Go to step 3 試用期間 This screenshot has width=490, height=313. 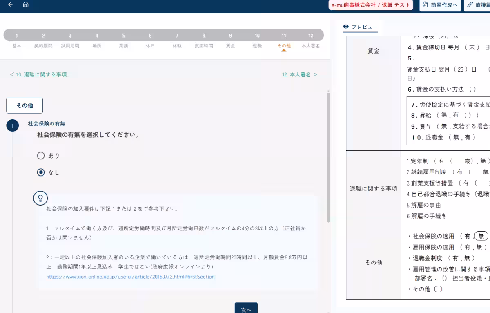click(70, 40)
